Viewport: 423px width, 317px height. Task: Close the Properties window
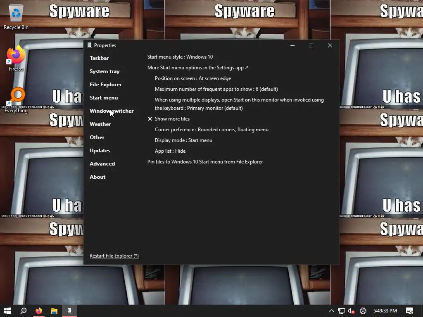[x=330, y=45]
